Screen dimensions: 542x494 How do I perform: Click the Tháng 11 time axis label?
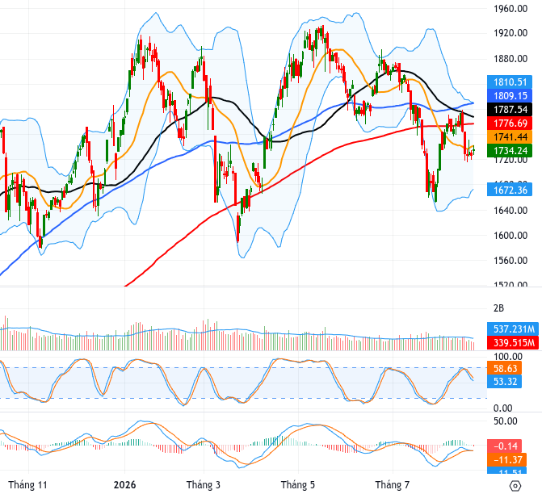click(x=27, y=485)
